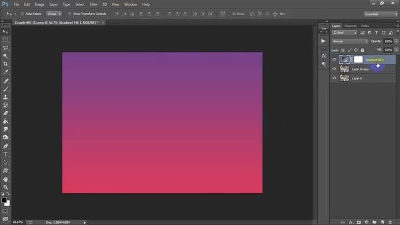The width and height of the screenshot is (400, 225).
Task: Delete the selected layer
Action: [x=390, y=222]
